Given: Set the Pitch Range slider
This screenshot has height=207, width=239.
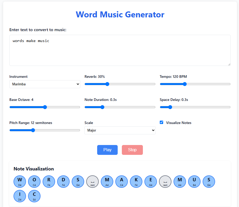Looking at the screenshot, I should [x=45, y=130].
